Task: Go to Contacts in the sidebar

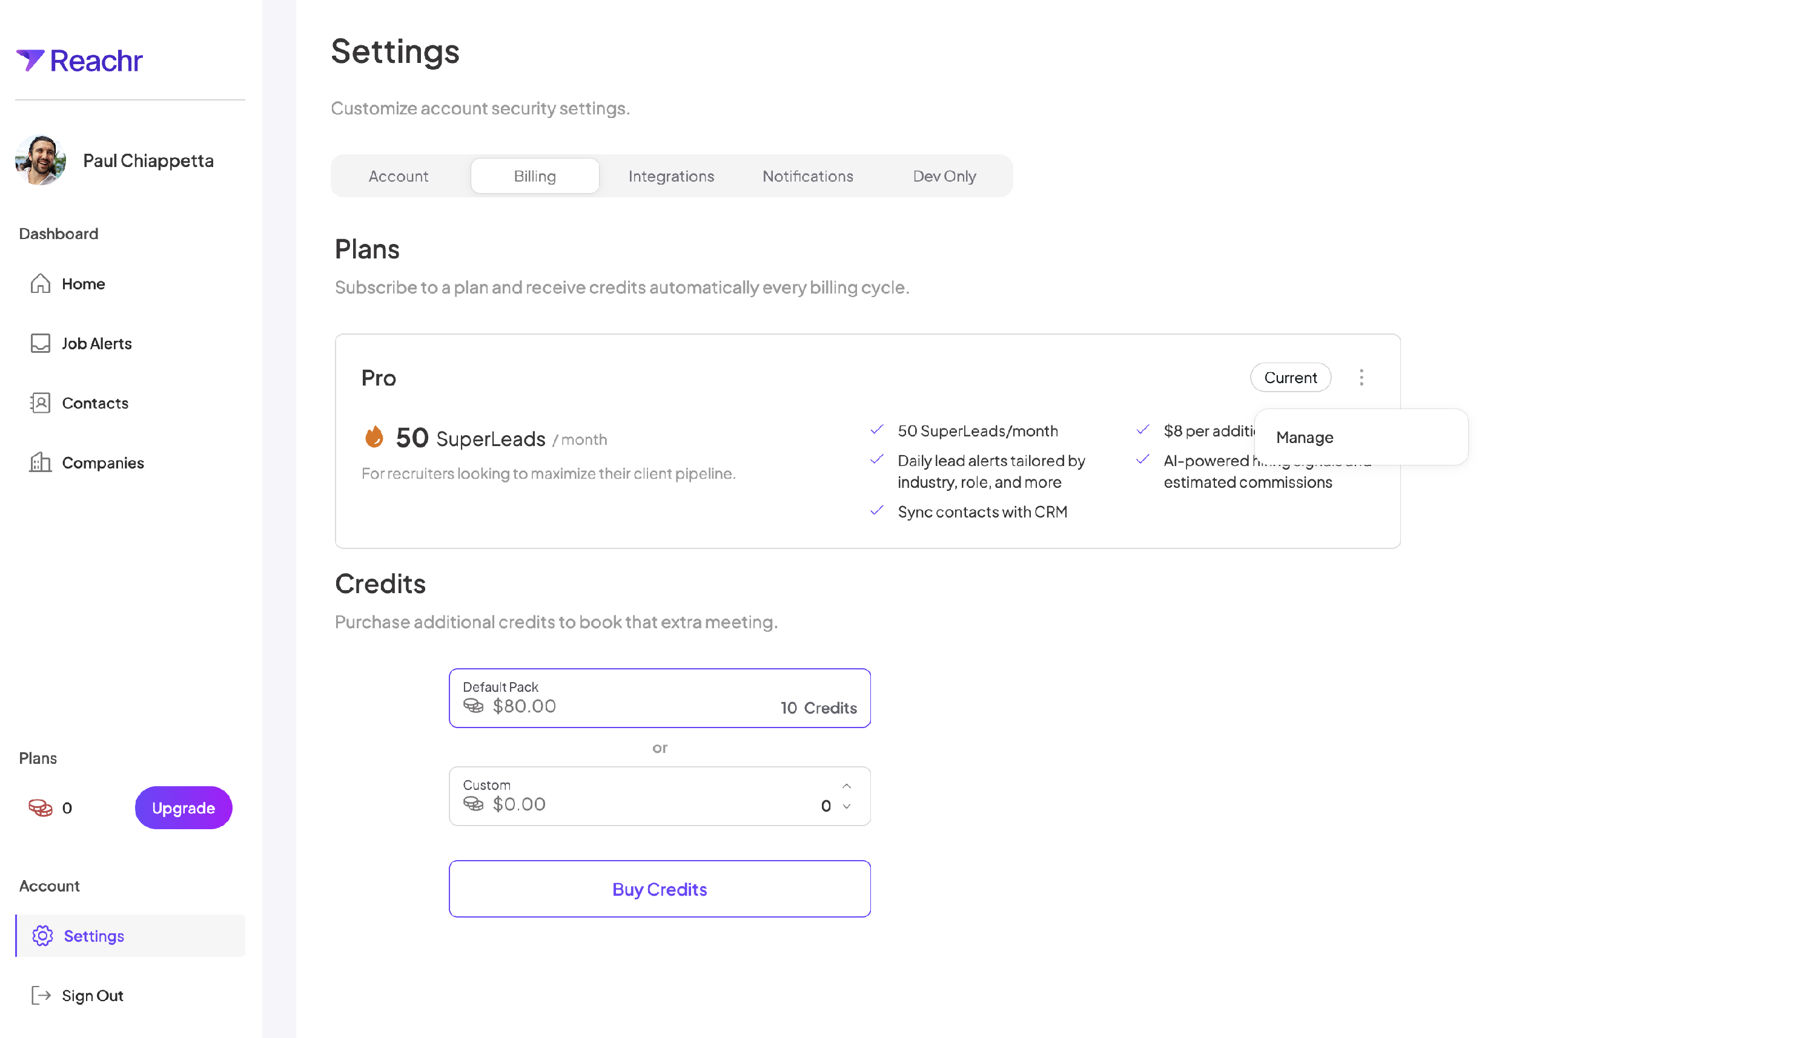Action: (x=94, y=403)
